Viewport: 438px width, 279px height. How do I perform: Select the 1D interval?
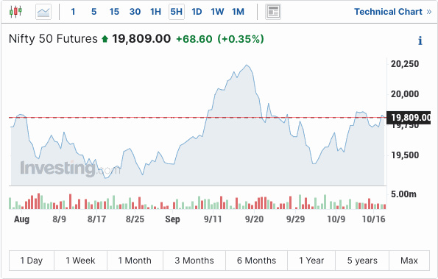(x=197, y=12)
